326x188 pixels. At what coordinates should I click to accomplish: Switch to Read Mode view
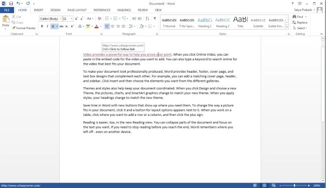pyautogui.click(x=255, y=185)
